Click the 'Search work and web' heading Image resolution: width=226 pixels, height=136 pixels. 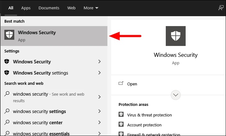24,83
